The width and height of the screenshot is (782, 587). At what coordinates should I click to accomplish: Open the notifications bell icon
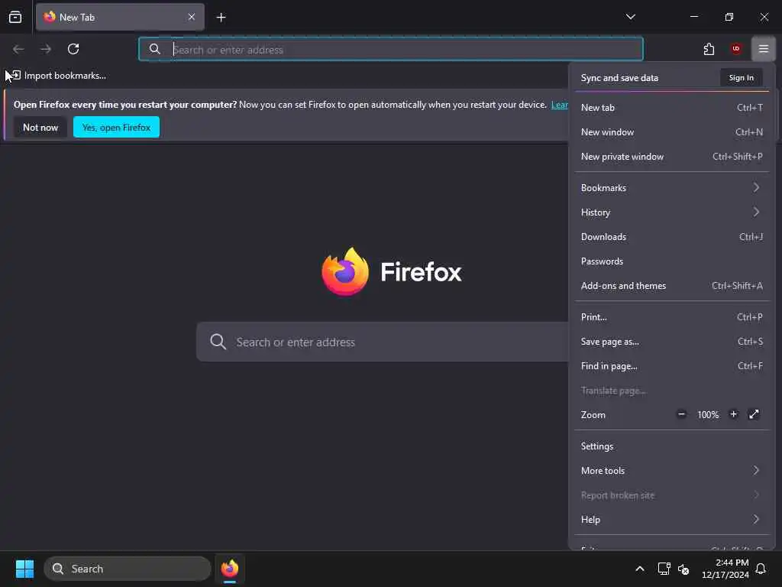761,569
